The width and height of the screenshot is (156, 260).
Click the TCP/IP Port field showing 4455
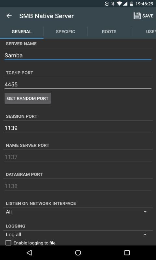click(x=78, y=84)
